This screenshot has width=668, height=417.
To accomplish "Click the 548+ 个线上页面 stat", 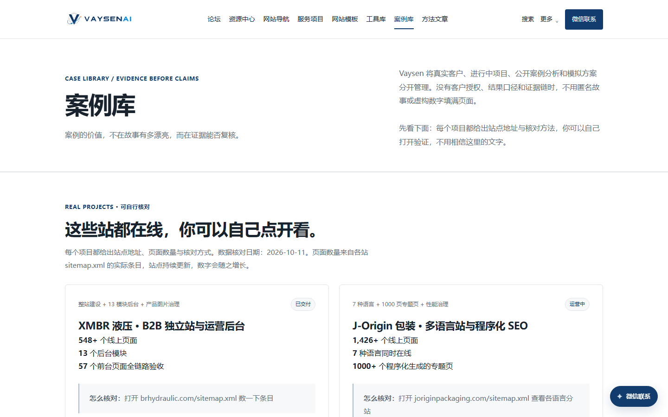I will 108,340.
